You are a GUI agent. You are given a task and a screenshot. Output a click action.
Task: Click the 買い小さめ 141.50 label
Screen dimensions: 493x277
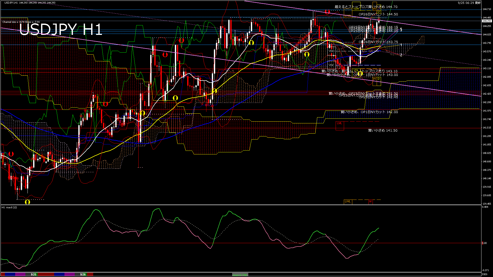(383, 131)
